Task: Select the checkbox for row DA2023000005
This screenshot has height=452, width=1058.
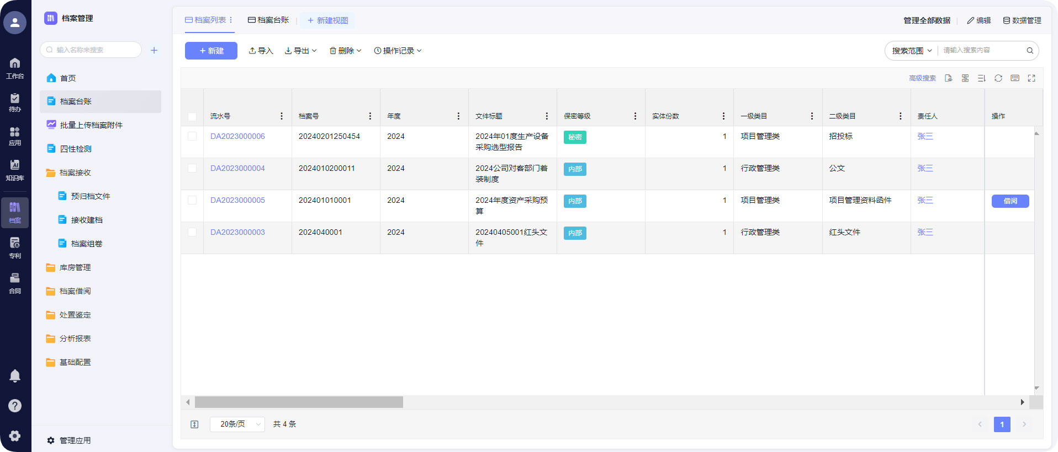Action: (x=192, y=200)
